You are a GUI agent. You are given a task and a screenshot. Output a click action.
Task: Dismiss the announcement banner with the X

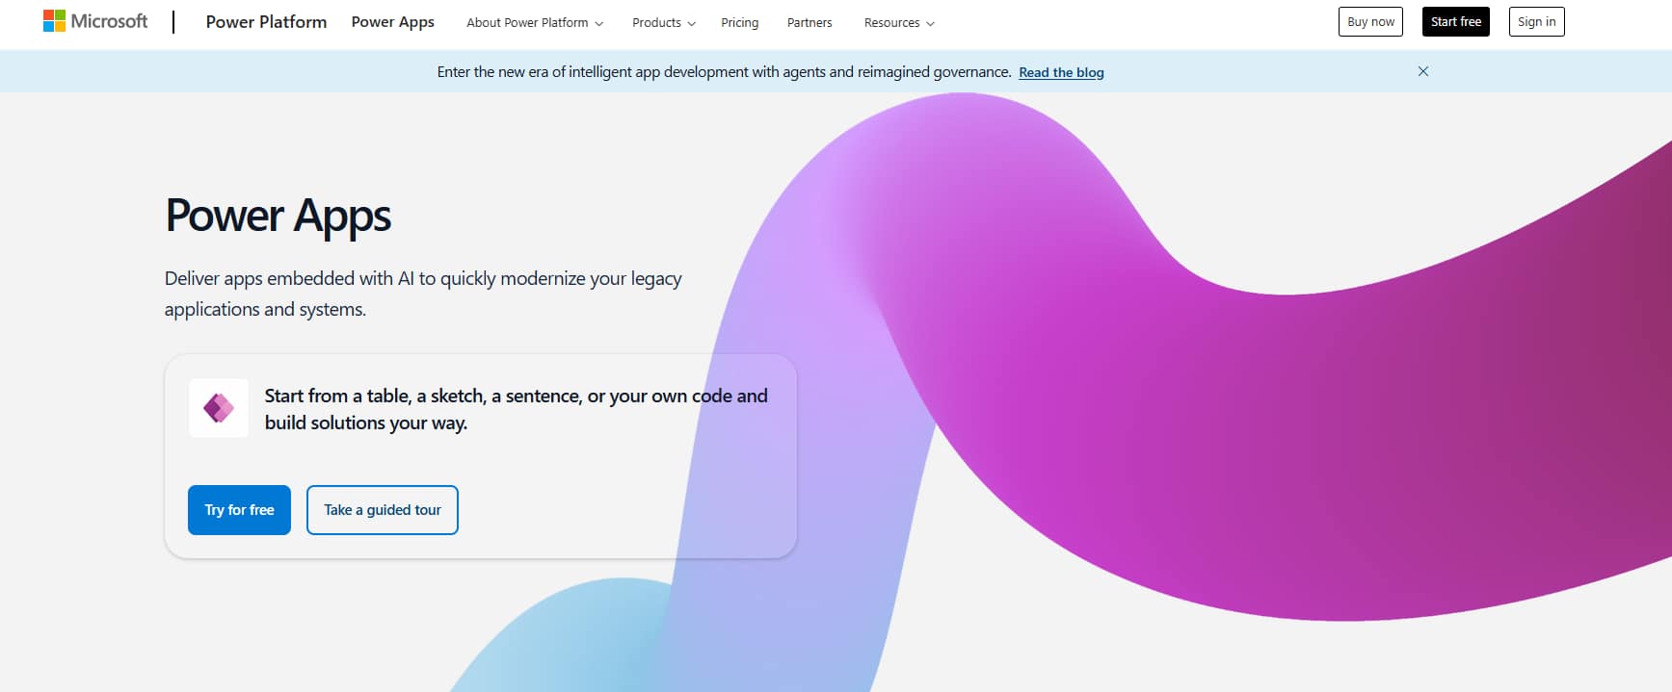pyautogui.click(x=1422, y=71)
